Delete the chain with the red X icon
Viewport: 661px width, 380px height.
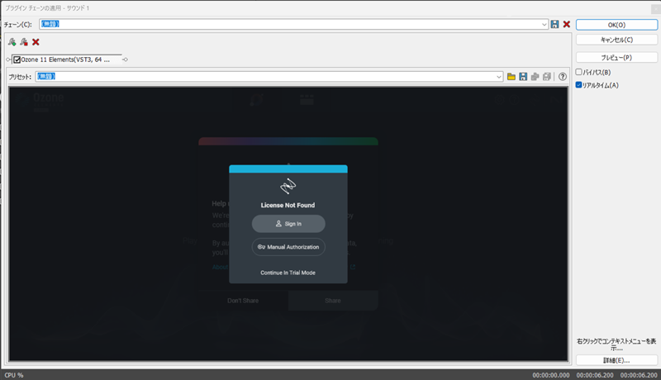[x=567, y=25]
